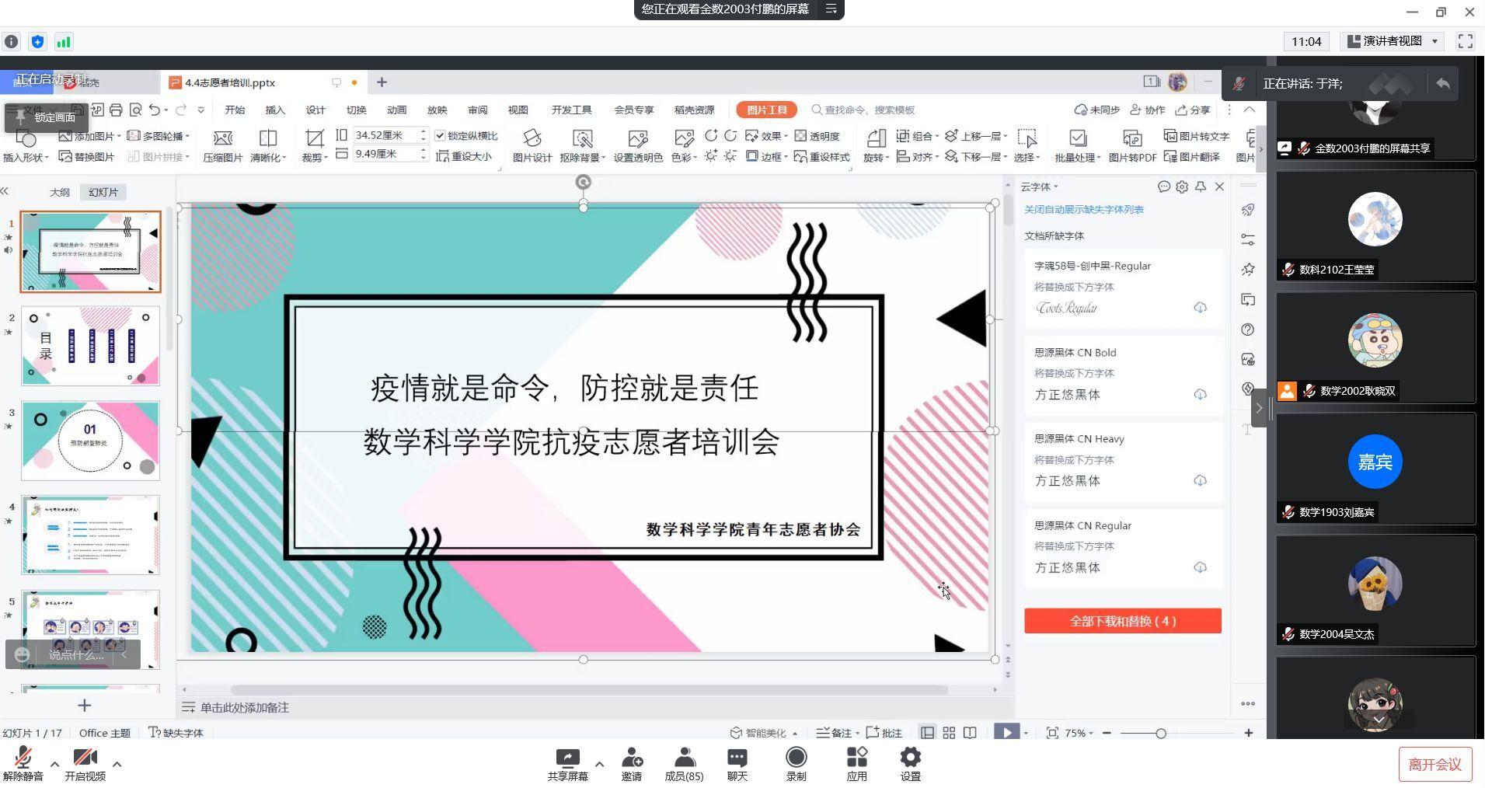The image size is (1485, 788).
Task: Enter full screen mode icon
Action: point(1466,42)
